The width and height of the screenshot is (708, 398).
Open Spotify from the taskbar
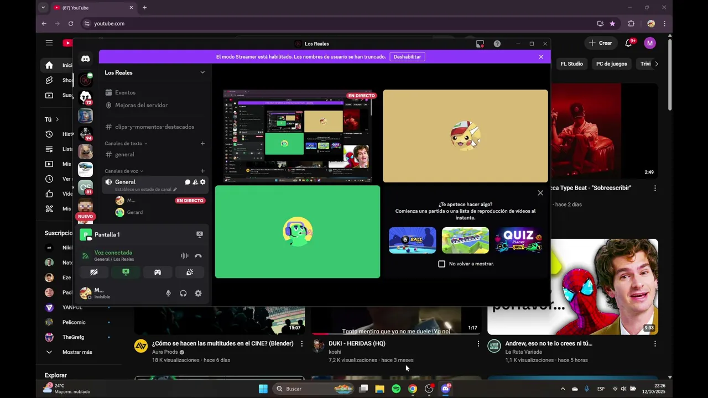[x=396, y=389]
